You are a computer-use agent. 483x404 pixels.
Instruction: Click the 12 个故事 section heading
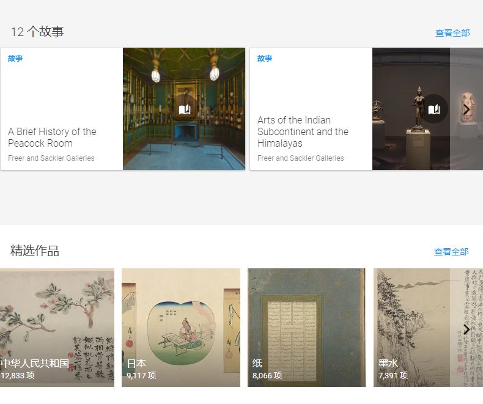(37, 32)
